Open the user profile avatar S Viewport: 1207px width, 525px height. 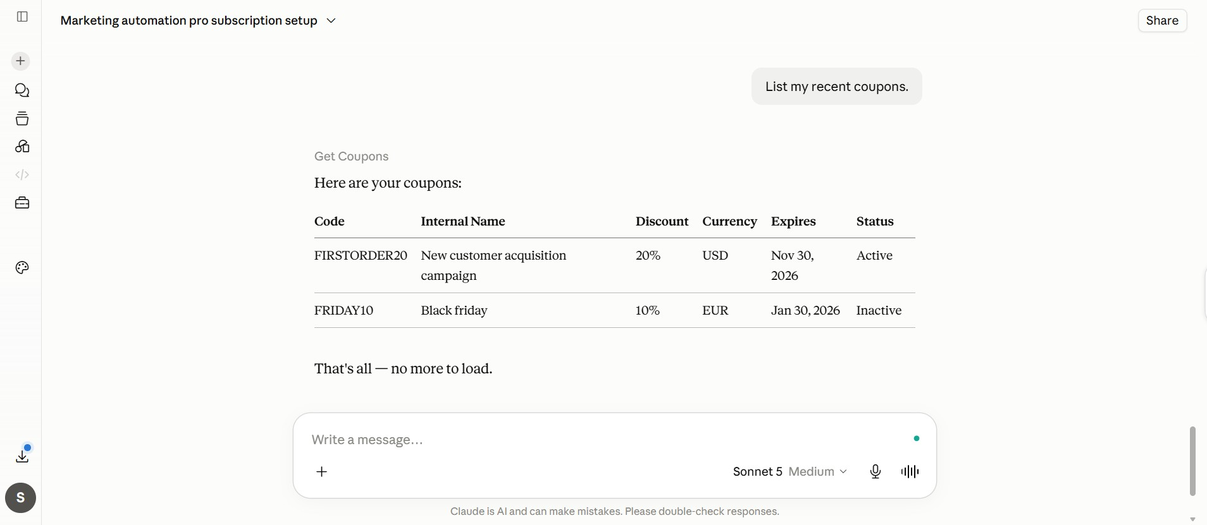tap(21, 498)
